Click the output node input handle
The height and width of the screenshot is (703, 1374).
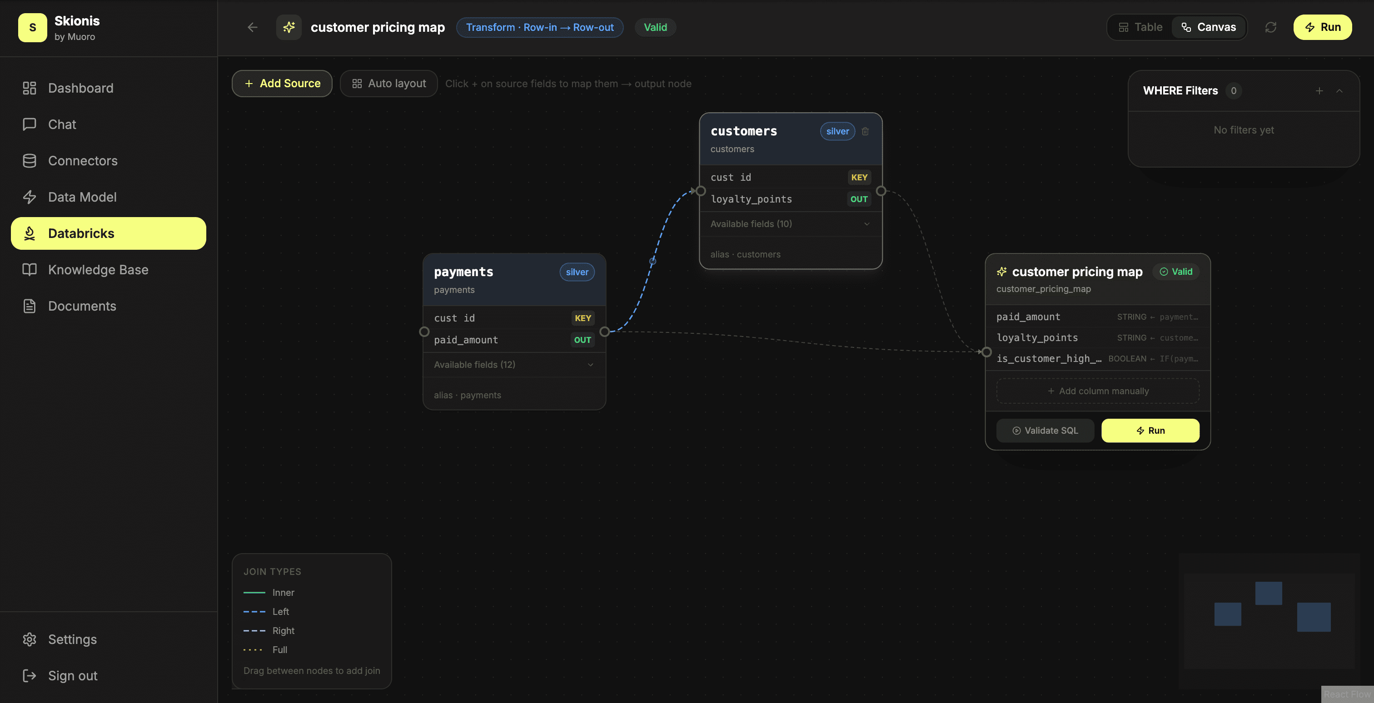pos(987,352)
